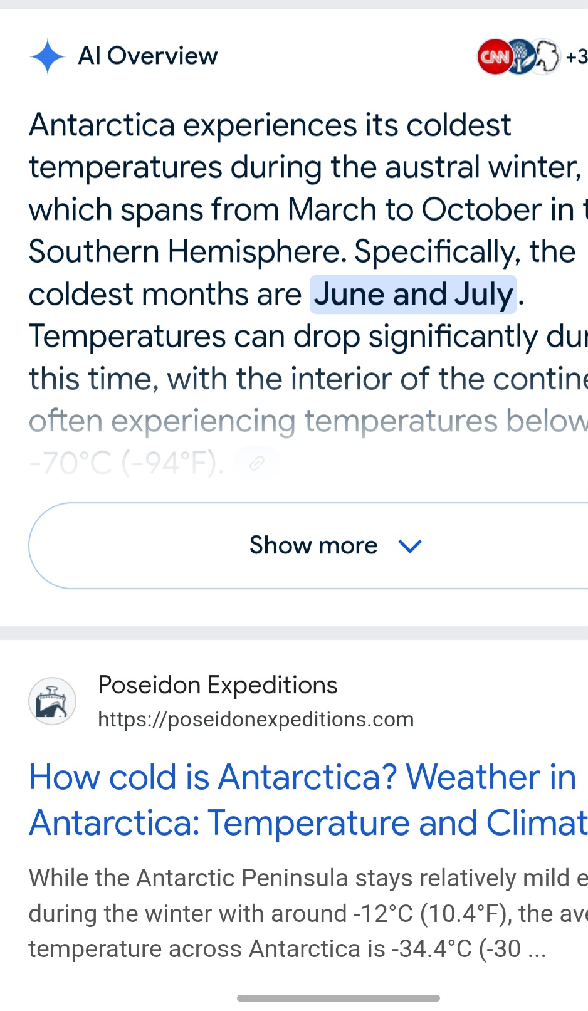Select the highlighted 'June and July' text

tap(414, 294)
